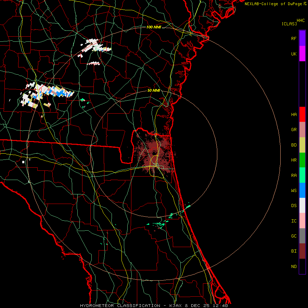This screenshot has width=308, height=308.
Task: Click the BD legend label
Action: click(294, 145)
